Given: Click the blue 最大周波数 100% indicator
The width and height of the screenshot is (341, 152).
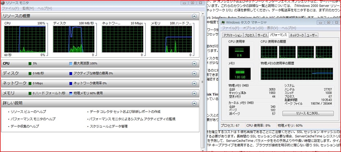Looking at the screenshot, I should [x=71, y=64].
